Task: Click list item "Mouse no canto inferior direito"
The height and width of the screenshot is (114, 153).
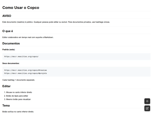Action: (19, 92)
